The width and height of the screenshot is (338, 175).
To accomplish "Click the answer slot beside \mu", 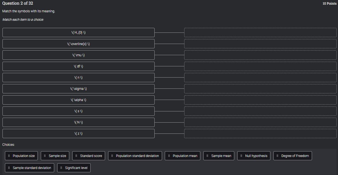I will coord(260,55).
